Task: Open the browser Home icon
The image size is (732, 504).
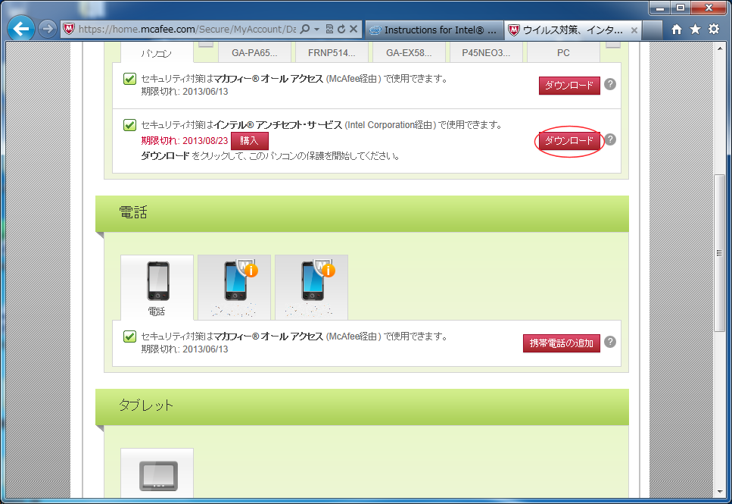Action: pos(677,30)
